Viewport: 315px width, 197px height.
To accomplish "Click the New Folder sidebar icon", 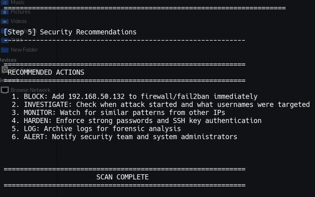I will click(x=5, y=50).
